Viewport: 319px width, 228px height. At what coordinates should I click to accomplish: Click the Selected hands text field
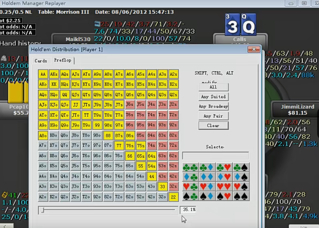pyautogui.click(x=215, y=156)
